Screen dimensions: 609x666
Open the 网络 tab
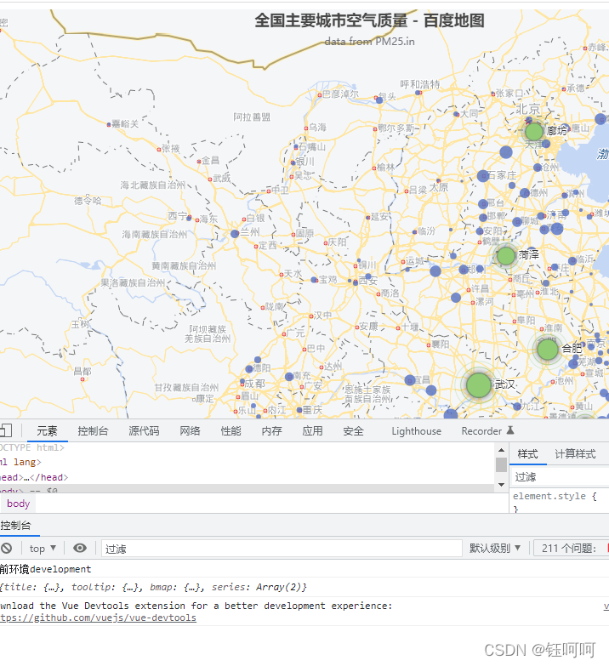tap(190, 430)
